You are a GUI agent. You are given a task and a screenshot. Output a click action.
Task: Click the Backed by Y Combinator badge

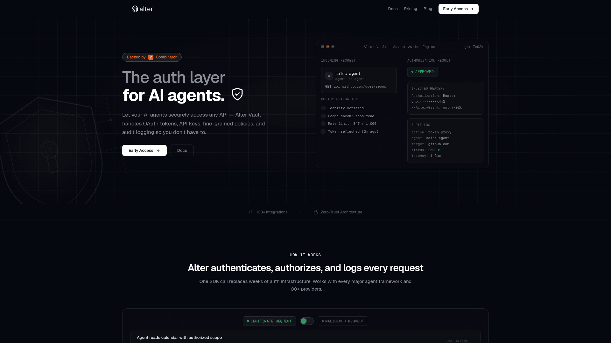152,57
